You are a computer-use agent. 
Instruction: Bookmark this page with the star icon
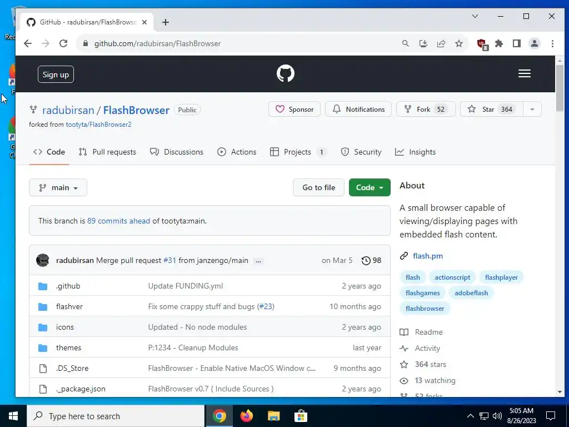point(458,43)
